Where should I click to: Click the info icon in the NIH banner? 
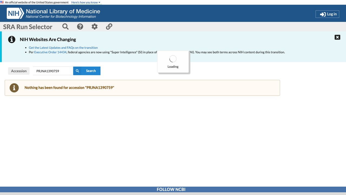pos(12,40)
